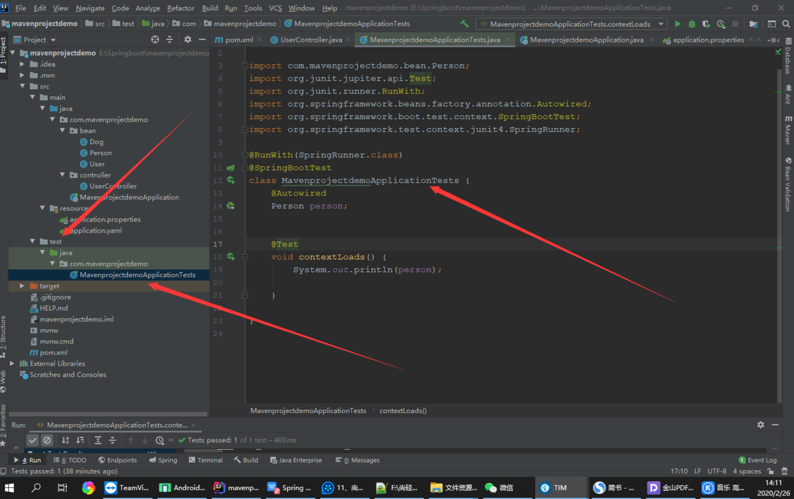This screenshot has width=794, height=499.
Task: Open the Endpoints tool window tab
Action: pos(118,460)
